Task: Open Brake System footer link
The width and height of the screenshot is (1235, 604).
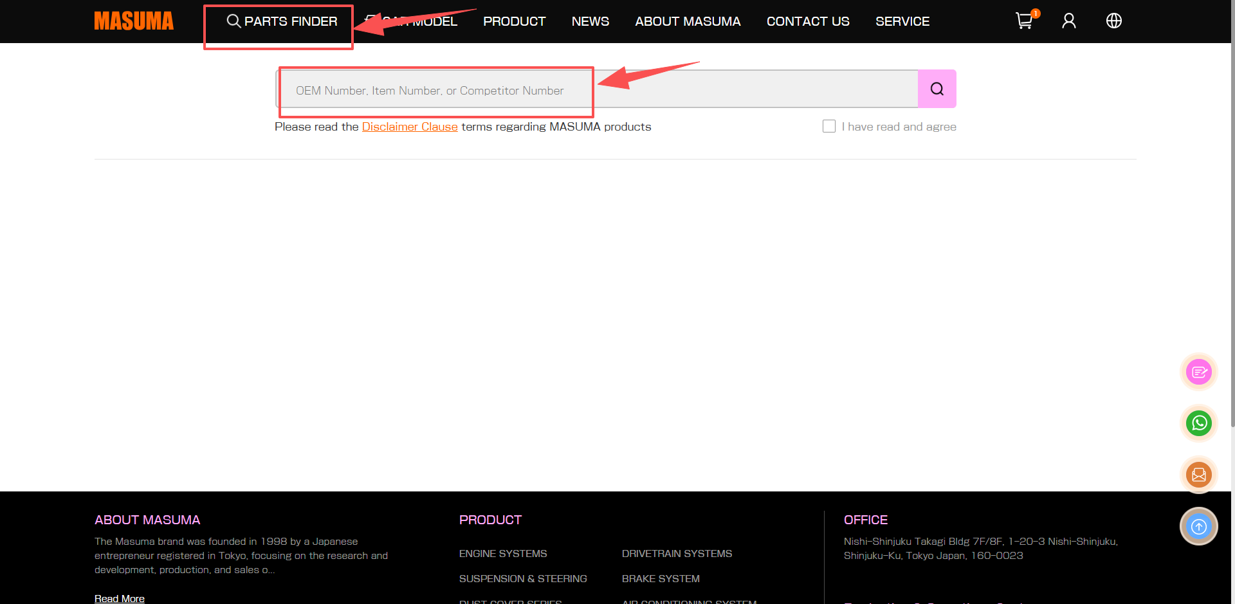Action: coord(661,578)
